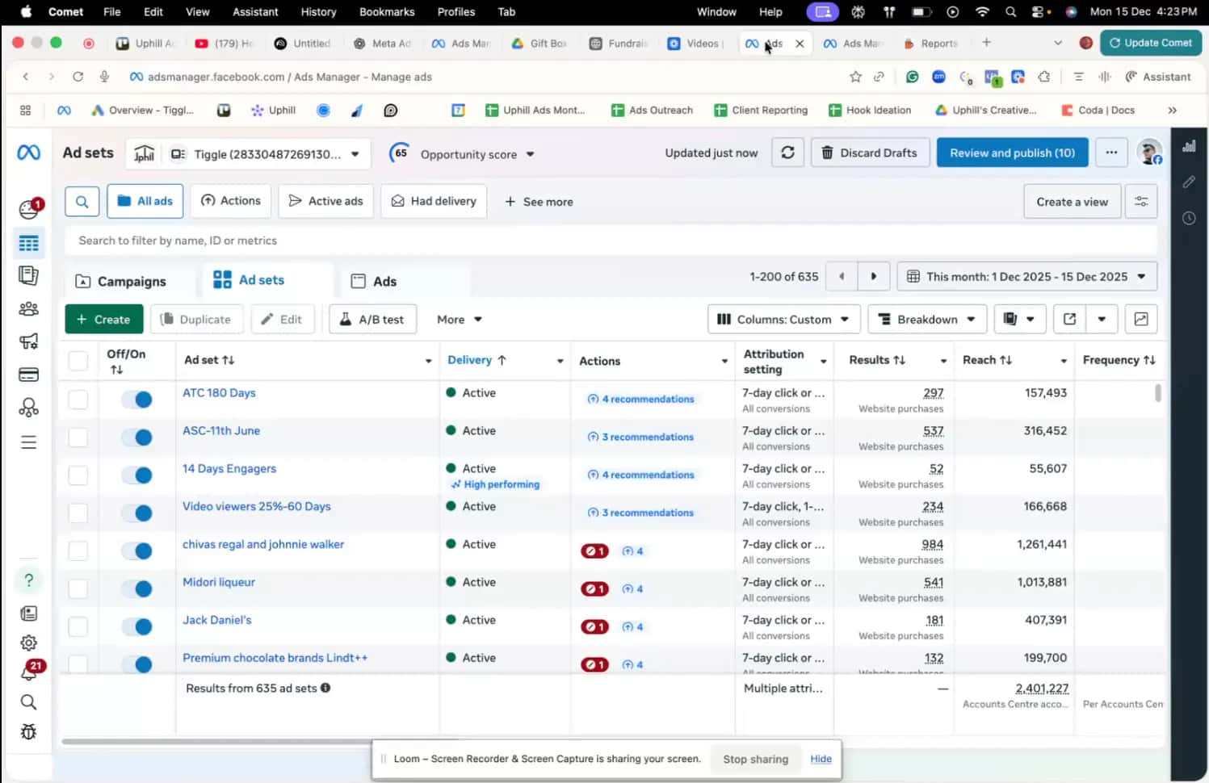Click Review and publish (10) button
1209x783 pixels.
1012,153
